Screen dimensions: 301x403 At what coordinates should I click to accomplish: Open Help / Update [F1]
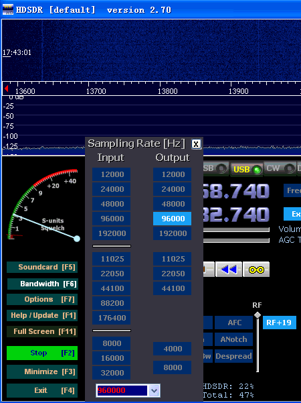[42, 315]
